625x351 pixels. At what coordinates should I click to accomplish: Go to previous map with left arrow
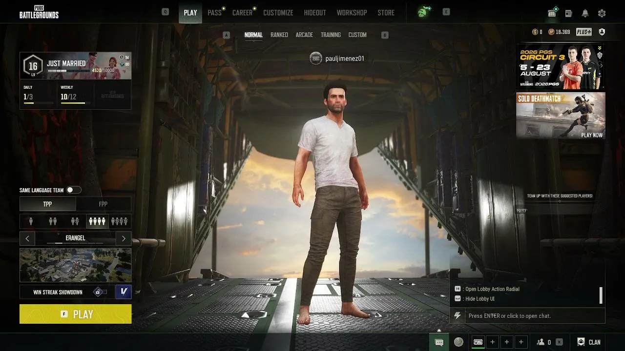pyautogui.click(x=27, y=238)
